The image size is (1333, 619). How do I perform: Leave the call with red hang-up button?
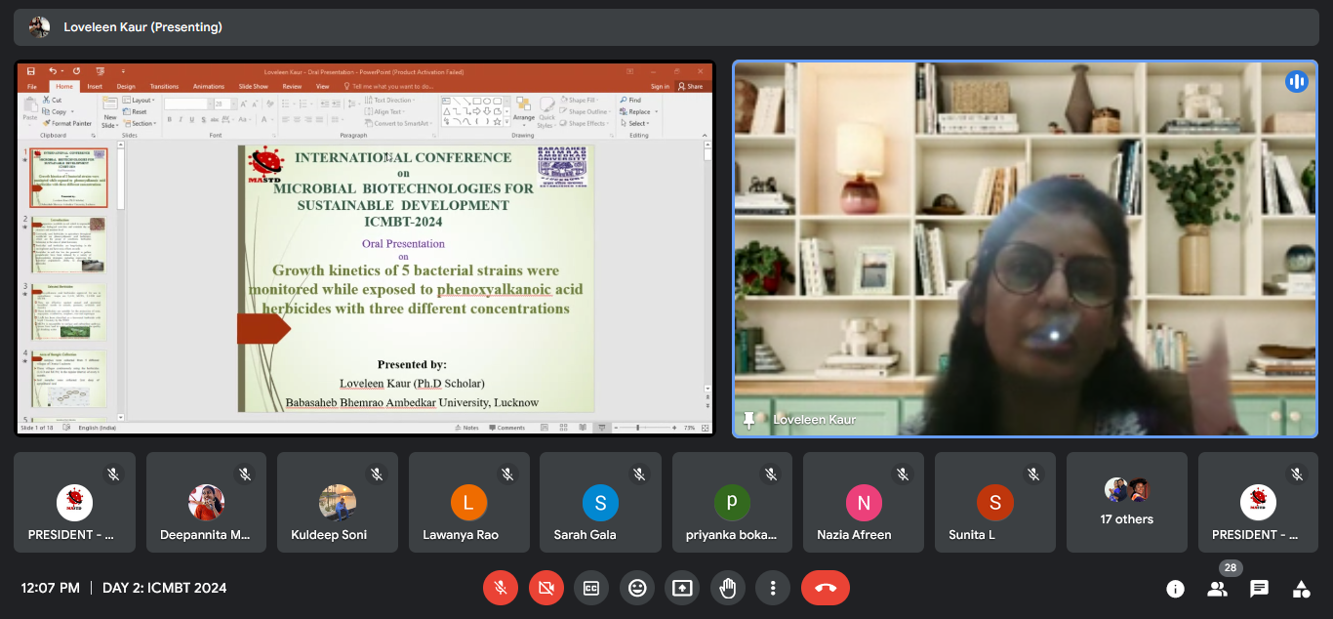825,588
